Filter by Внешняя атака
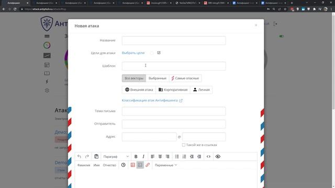 tap(139, 90)
